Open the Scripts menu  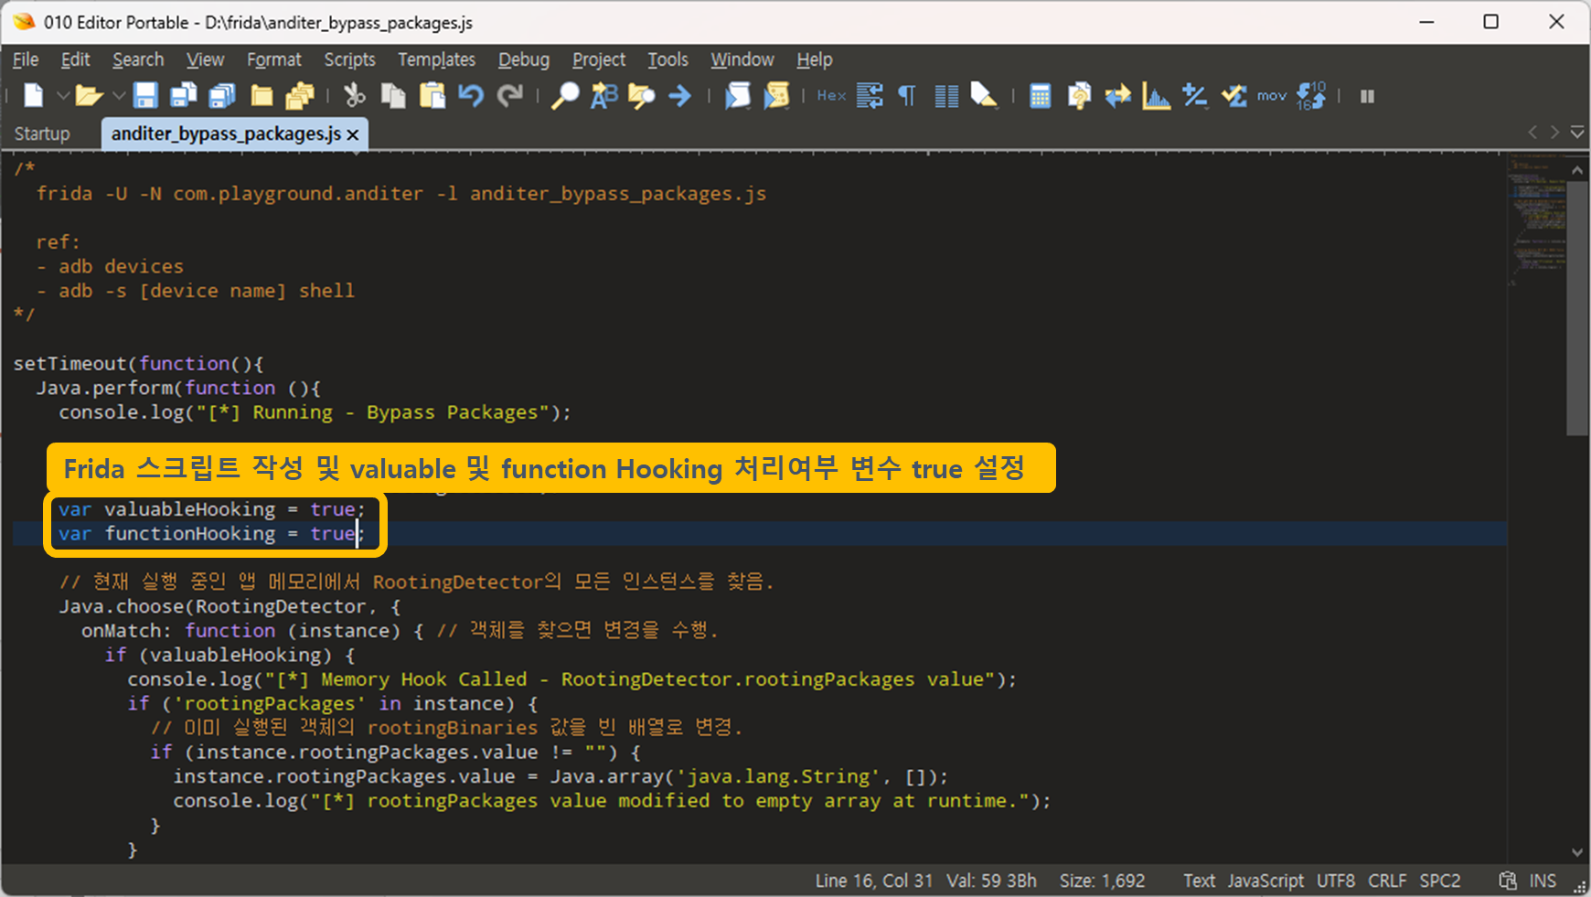click(x=349, y=59)
